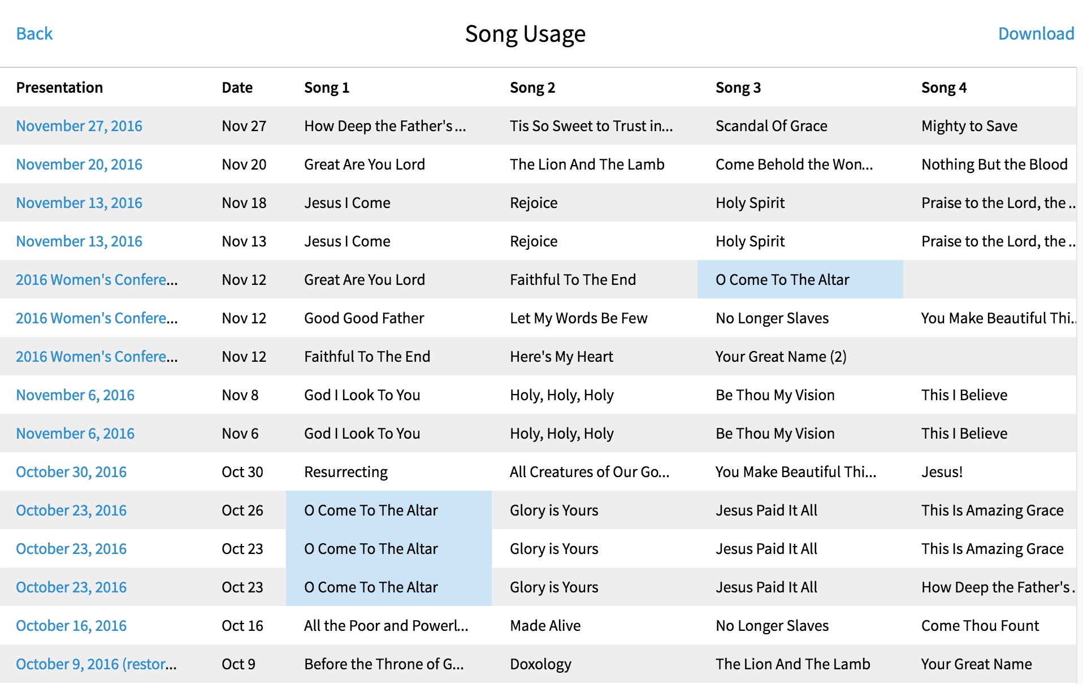Click the Date column header
Screen dimensions: 1083x684
237,88
